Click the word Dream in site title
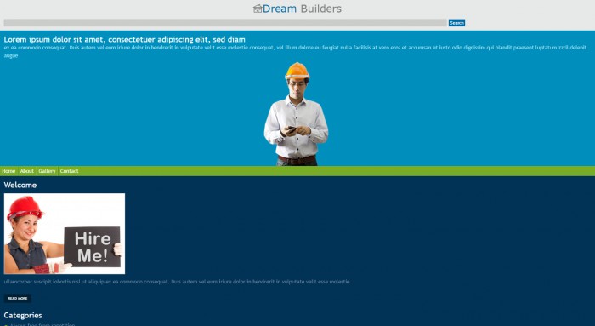595x326 pixels. pos(280,9)
